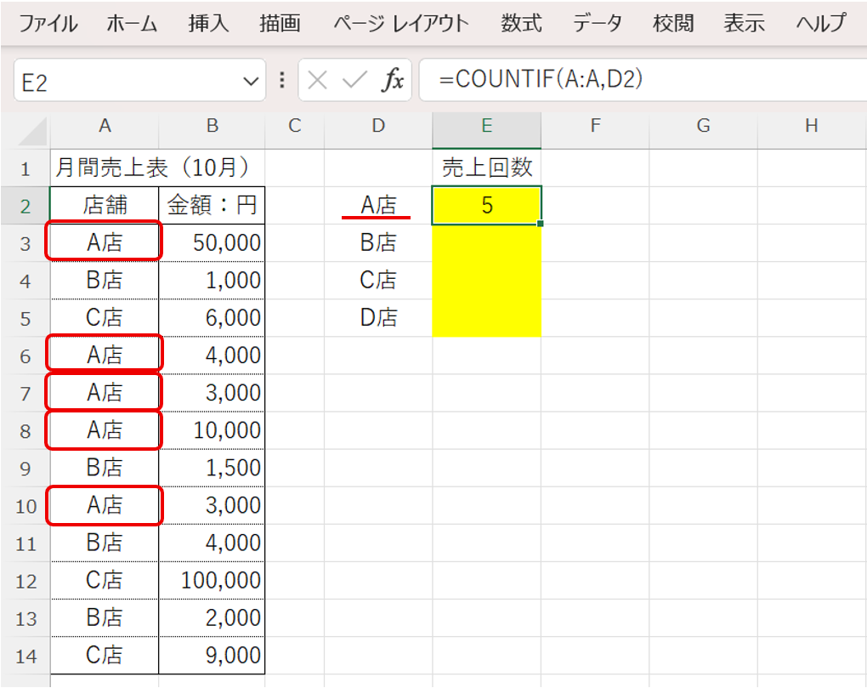The height and width of the screenshot is (688, 867).
Task: Click the three-dot formula bar resize handle
Action: [x=283, y=81]
